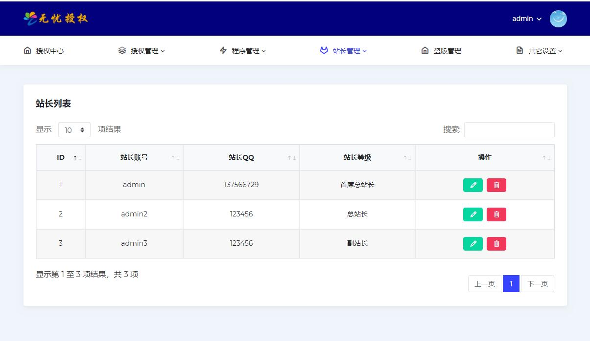Open the page size selector showing 10

tap(74, 129)
